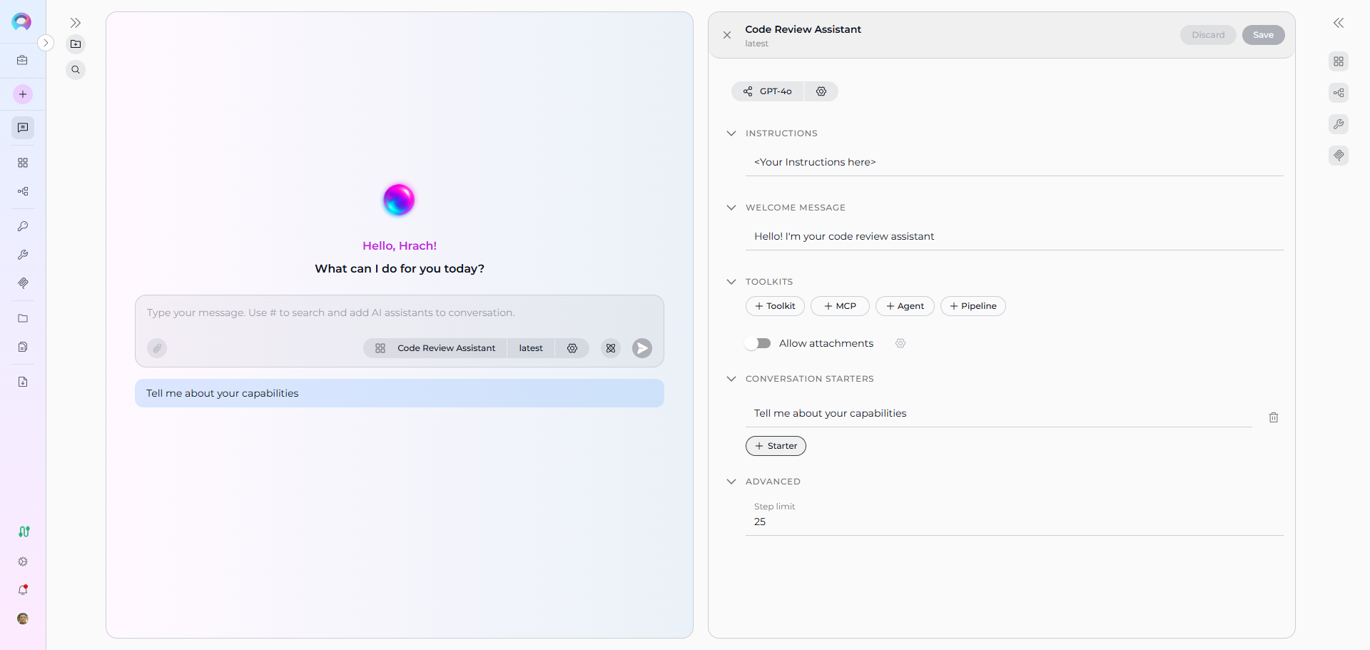Click the new folder icon in conversations panel

(x=76, y=44)
